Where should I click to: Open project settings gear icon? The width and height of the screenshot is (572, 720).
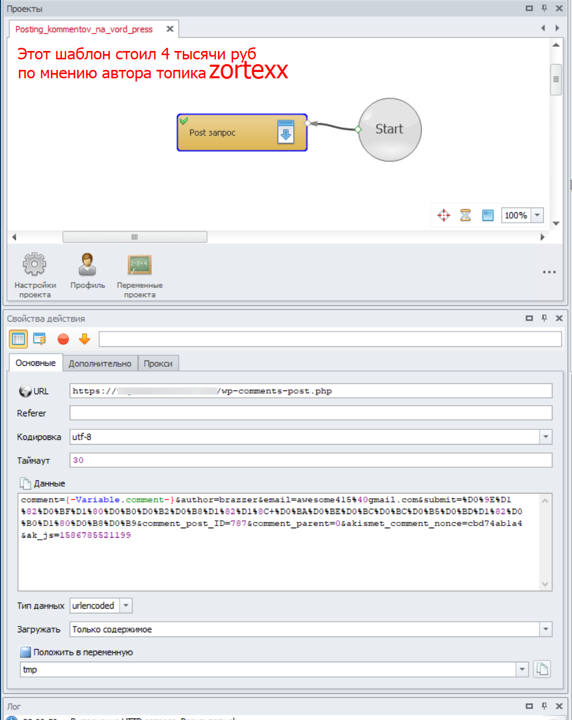(35, 264)
